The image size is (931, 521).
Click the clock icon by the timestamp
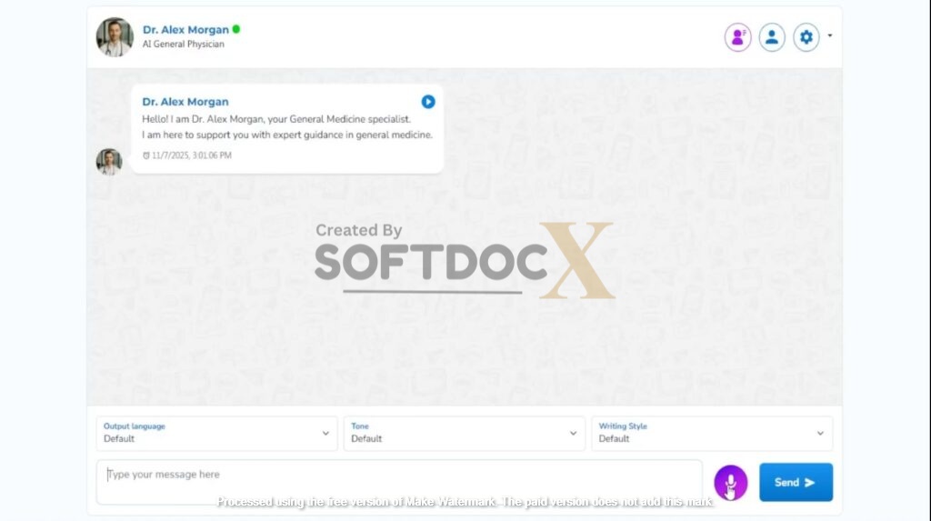click(x=146, y=155)
